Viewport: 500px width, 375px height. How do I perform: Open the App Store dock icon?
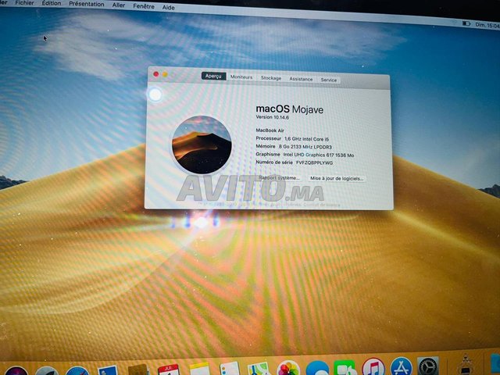click(x=401, y=367)
